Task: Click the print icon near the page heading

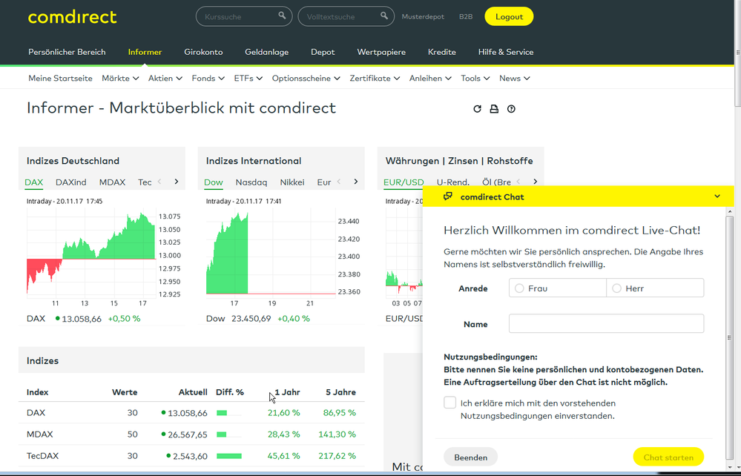Action: [494, 108]
